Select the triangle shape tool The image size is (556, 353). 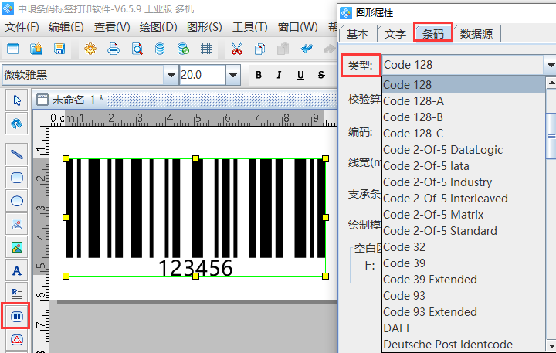17,340
